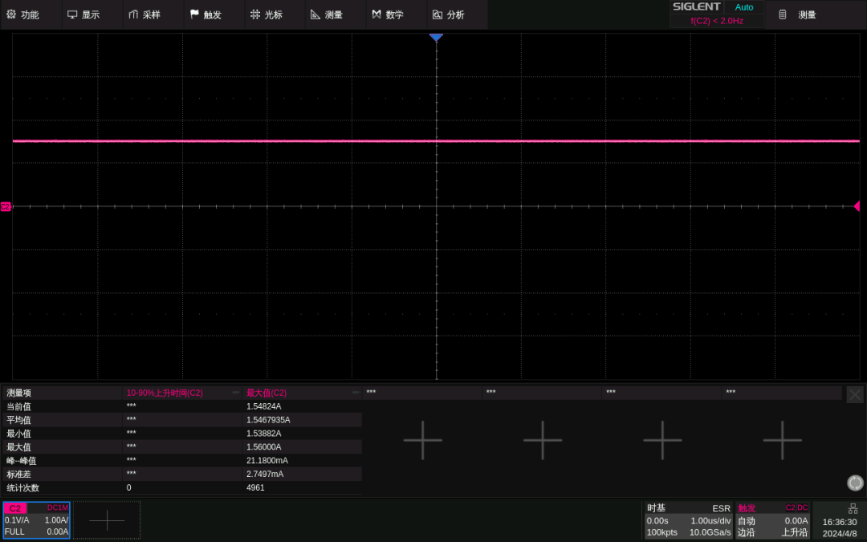Add a new channel with the dashed plus box
The width and height of the screenshot is (867, 542).
click(x=108, y=520)
